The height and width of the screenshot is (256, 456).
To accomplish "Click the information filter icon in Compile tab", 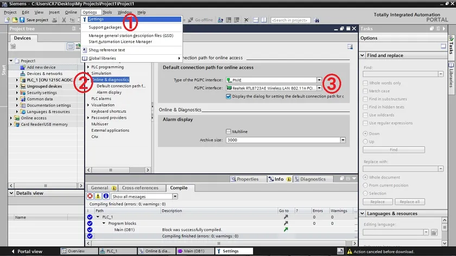I will (106, 196).
